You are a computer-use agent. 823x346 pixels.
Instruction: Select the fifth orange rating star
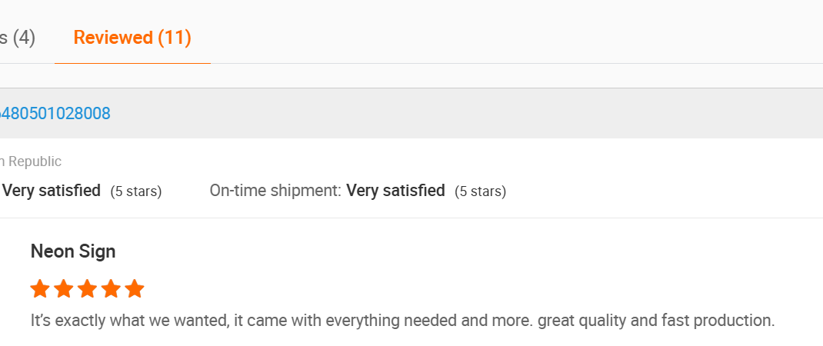135,289
